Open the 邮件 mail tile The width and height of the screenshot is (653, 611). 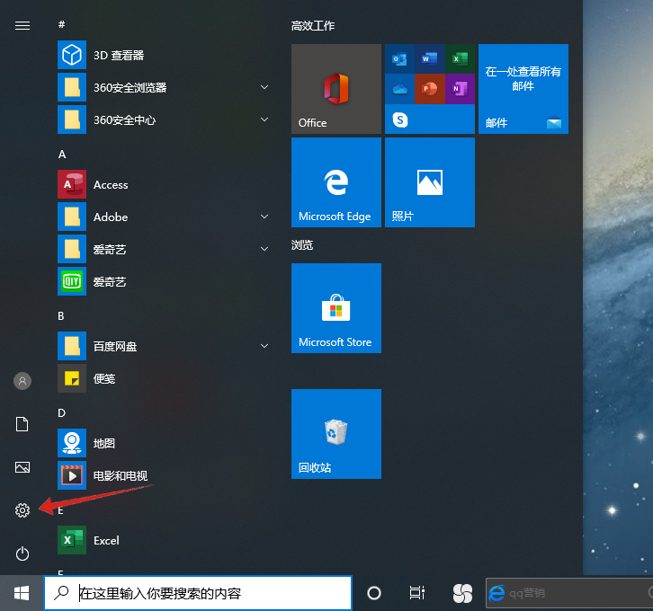[523, 89]
